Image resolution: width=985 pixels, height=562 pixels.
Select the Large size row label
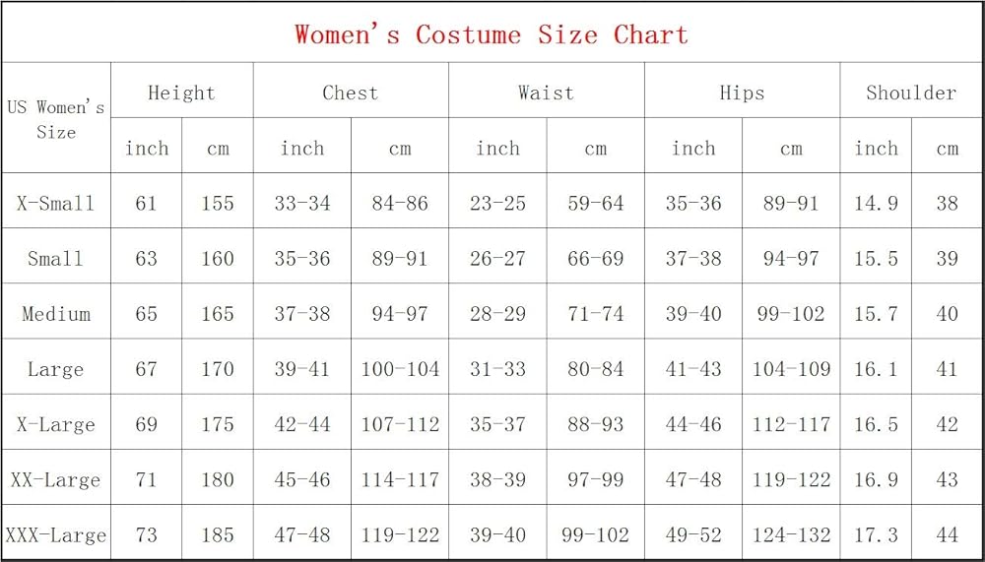tap(56, 369)
